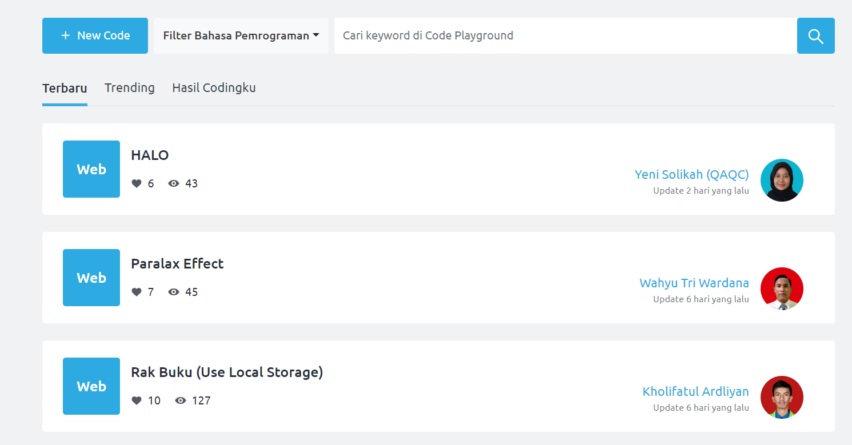
Task: Click the Web badge on Rak Buku card
Action: (91, 386)
